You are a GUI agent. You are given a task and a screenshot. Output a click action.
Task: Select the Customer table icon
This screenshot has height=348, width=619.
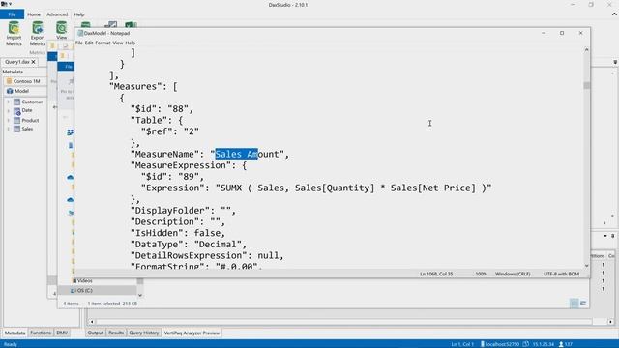point(16,101)
